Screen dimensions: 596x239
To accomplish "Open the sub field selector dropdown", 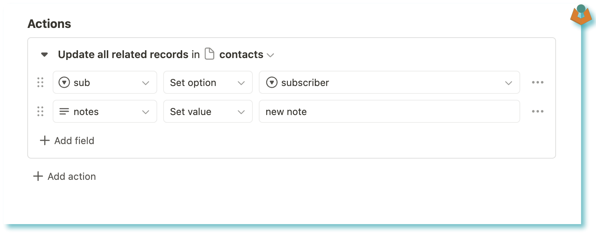I will tap(105, 82).
